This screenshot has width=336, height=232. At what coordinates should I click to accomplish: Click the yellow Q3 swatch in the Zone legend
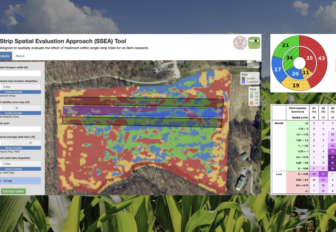point(252,100)
